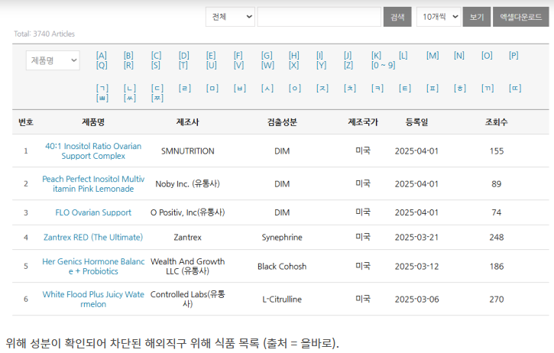Click the search text input field
Screen dimensions: 554x353
(x=319, y=17)
